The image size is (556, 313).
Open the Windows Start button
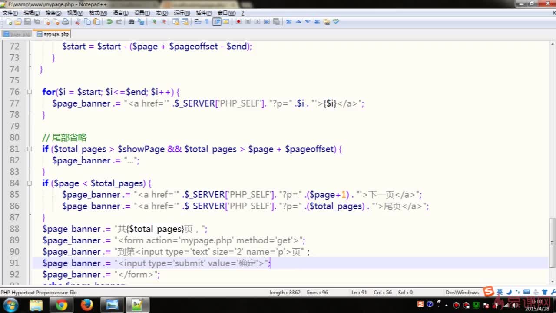(x=10, y=305)
